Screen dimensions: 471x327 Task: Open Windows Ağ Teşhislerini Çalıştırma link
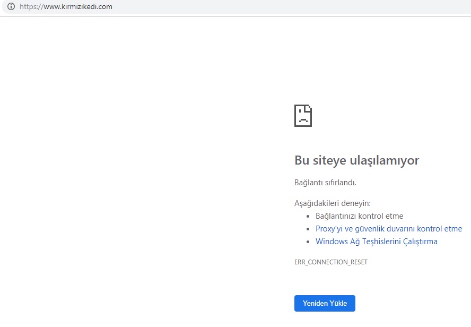(x=376, y=242)
